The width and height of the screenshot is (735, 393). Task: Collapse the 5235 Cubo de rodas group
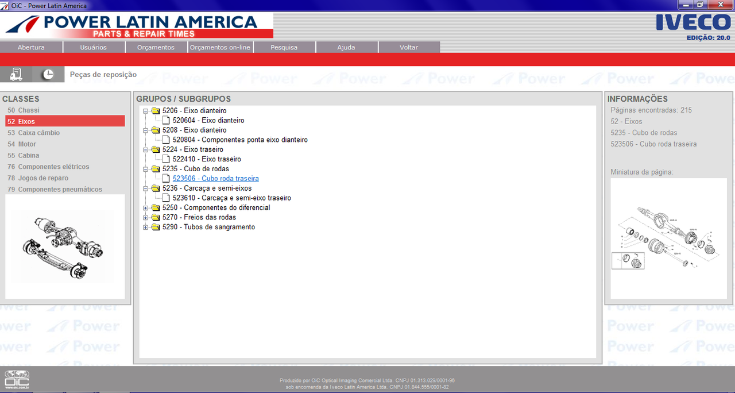pos(145,169)
